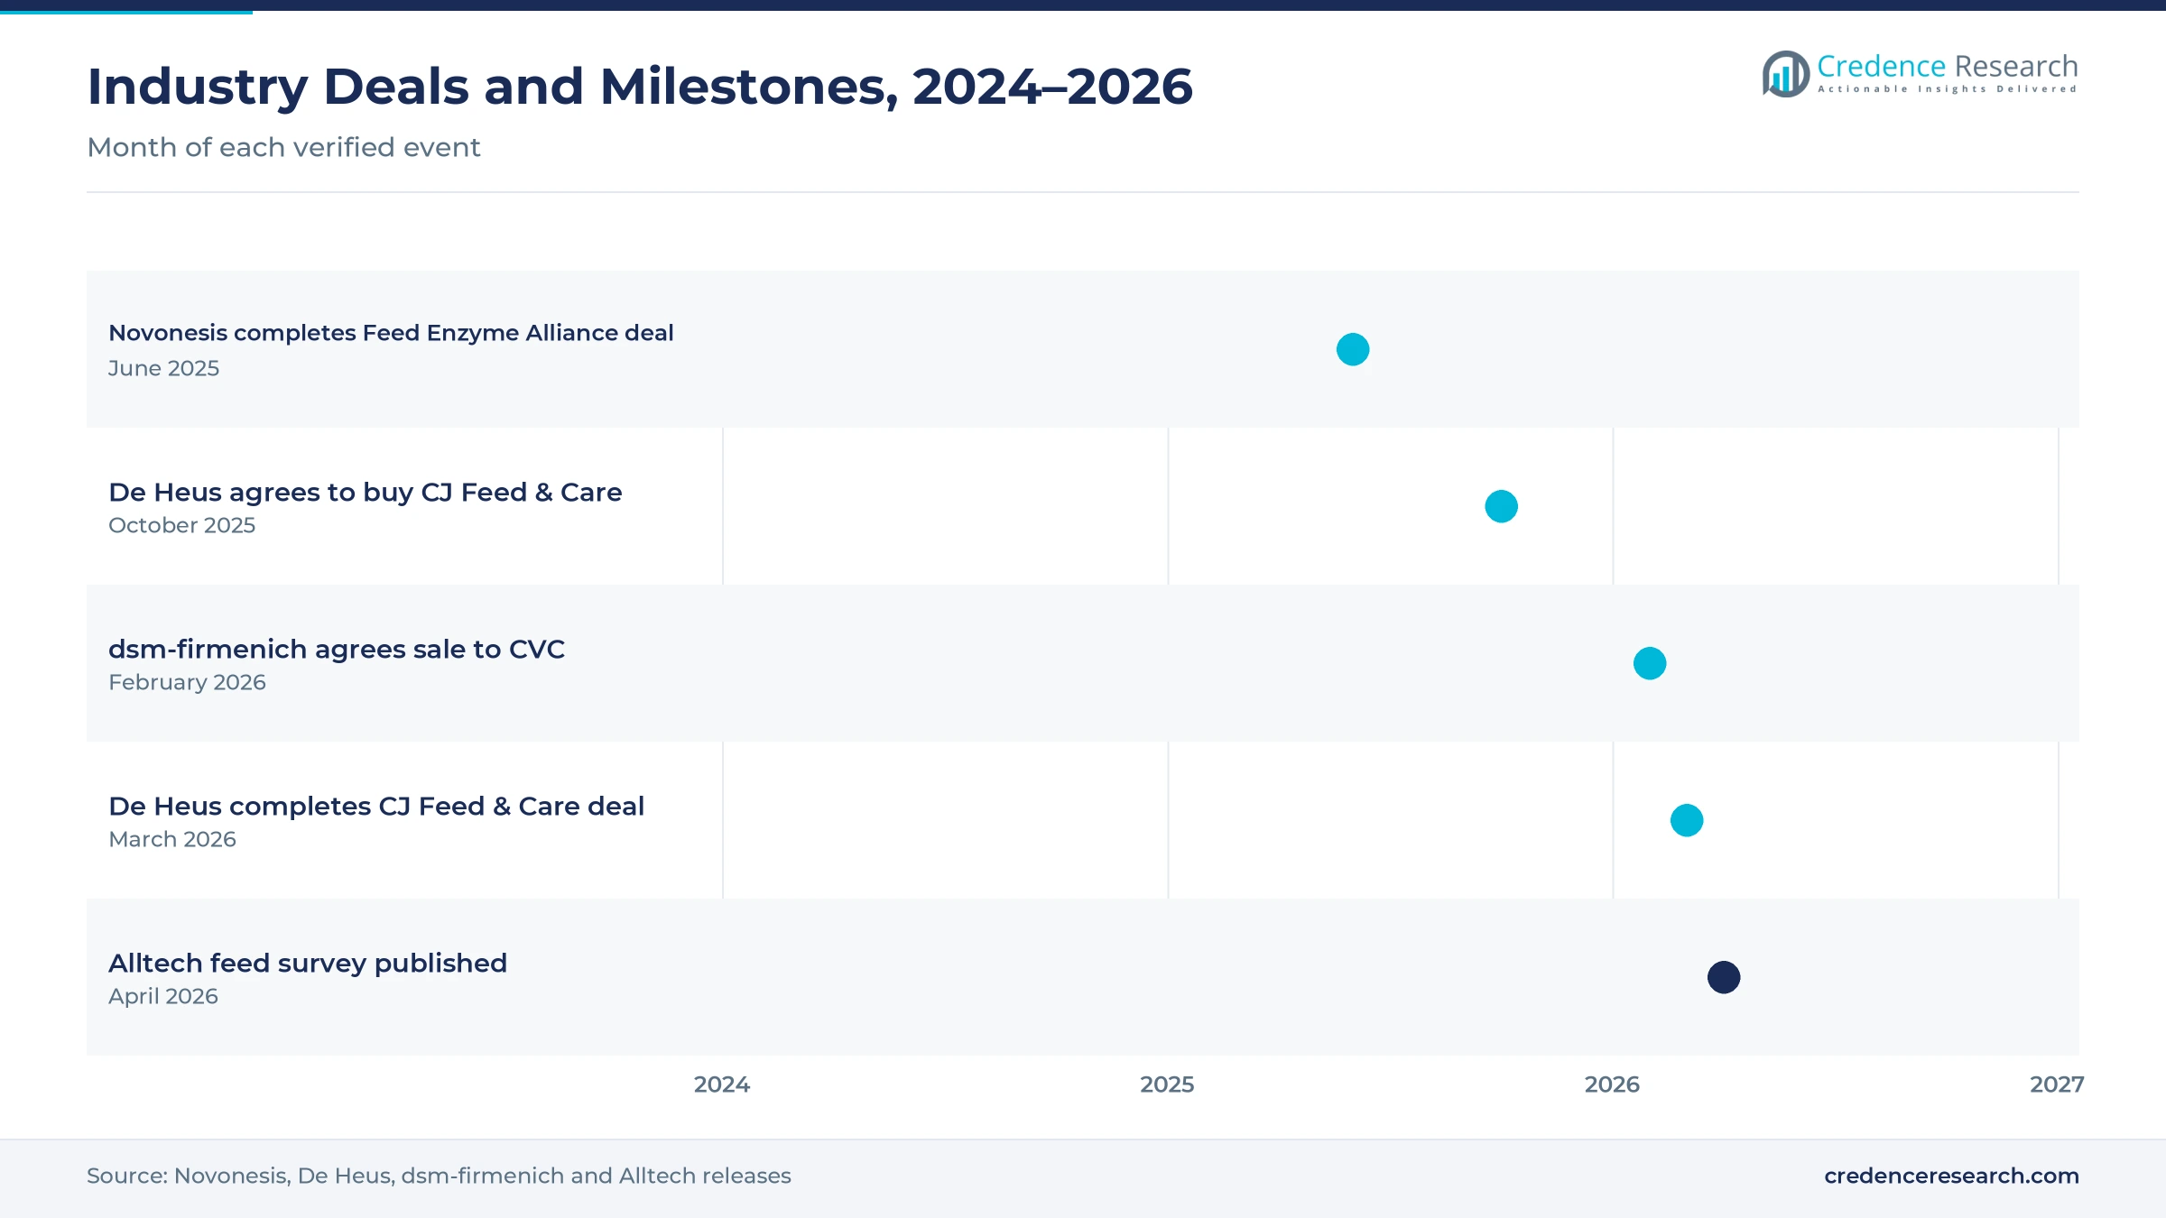
Task: Click 'De Heus agrees to buy CJ Feed & Care'
Action: point(365,492)
